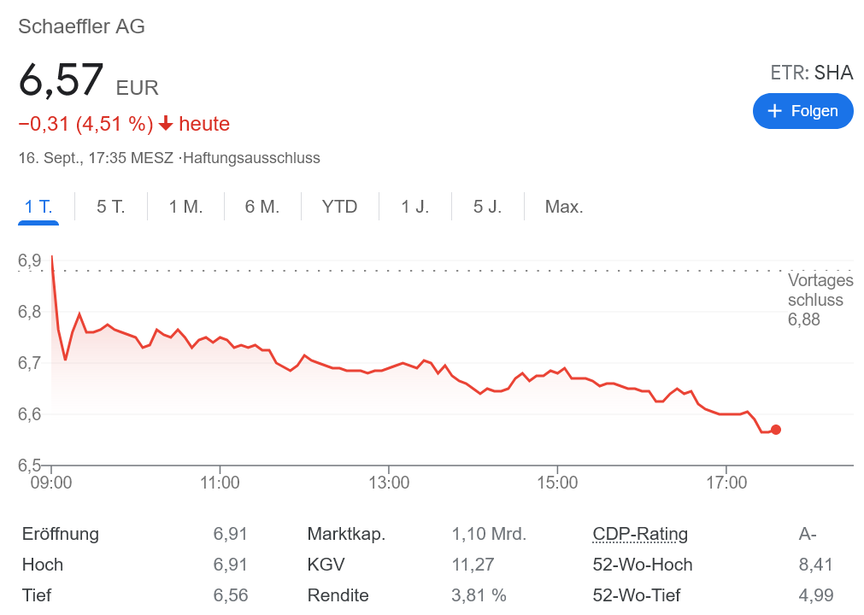
Task: Click the red down arrow icon
Action: click(166, 125)
